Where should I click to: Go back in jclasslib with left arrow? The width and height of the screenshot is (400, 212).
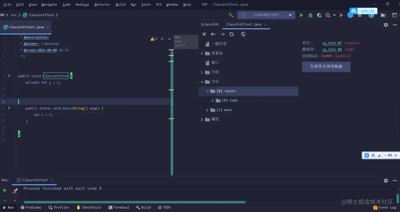click(213, 34)
